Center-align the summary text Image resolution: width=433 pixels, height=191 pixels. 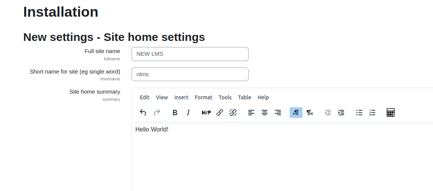click(x=265, y=113)
